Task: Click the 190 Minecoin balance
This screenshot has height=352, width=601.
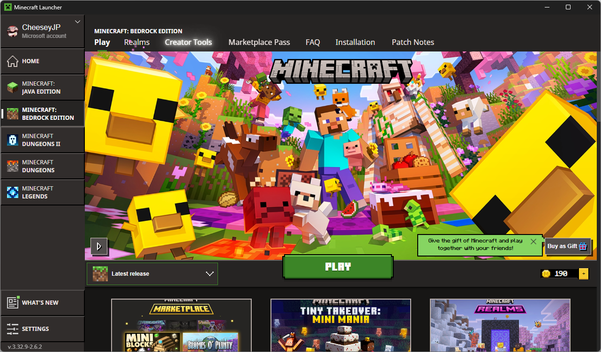Action: click(x=561, y=274)
